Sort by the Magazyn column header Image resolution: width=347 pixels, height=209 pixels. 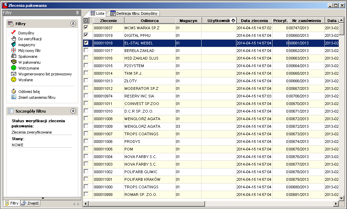pyautogui.click(x=188, y=21)
